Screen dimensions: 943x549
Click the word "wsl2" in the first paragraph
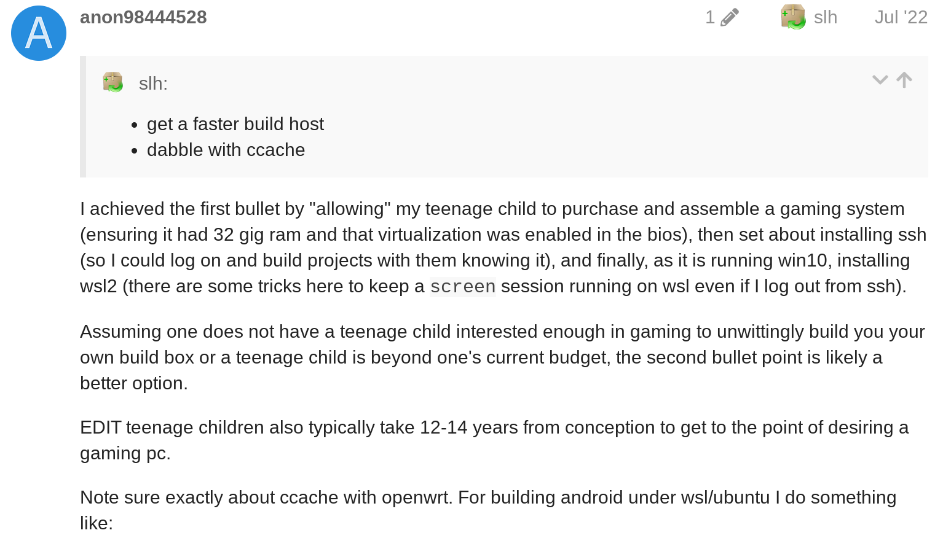click(98, 287)
